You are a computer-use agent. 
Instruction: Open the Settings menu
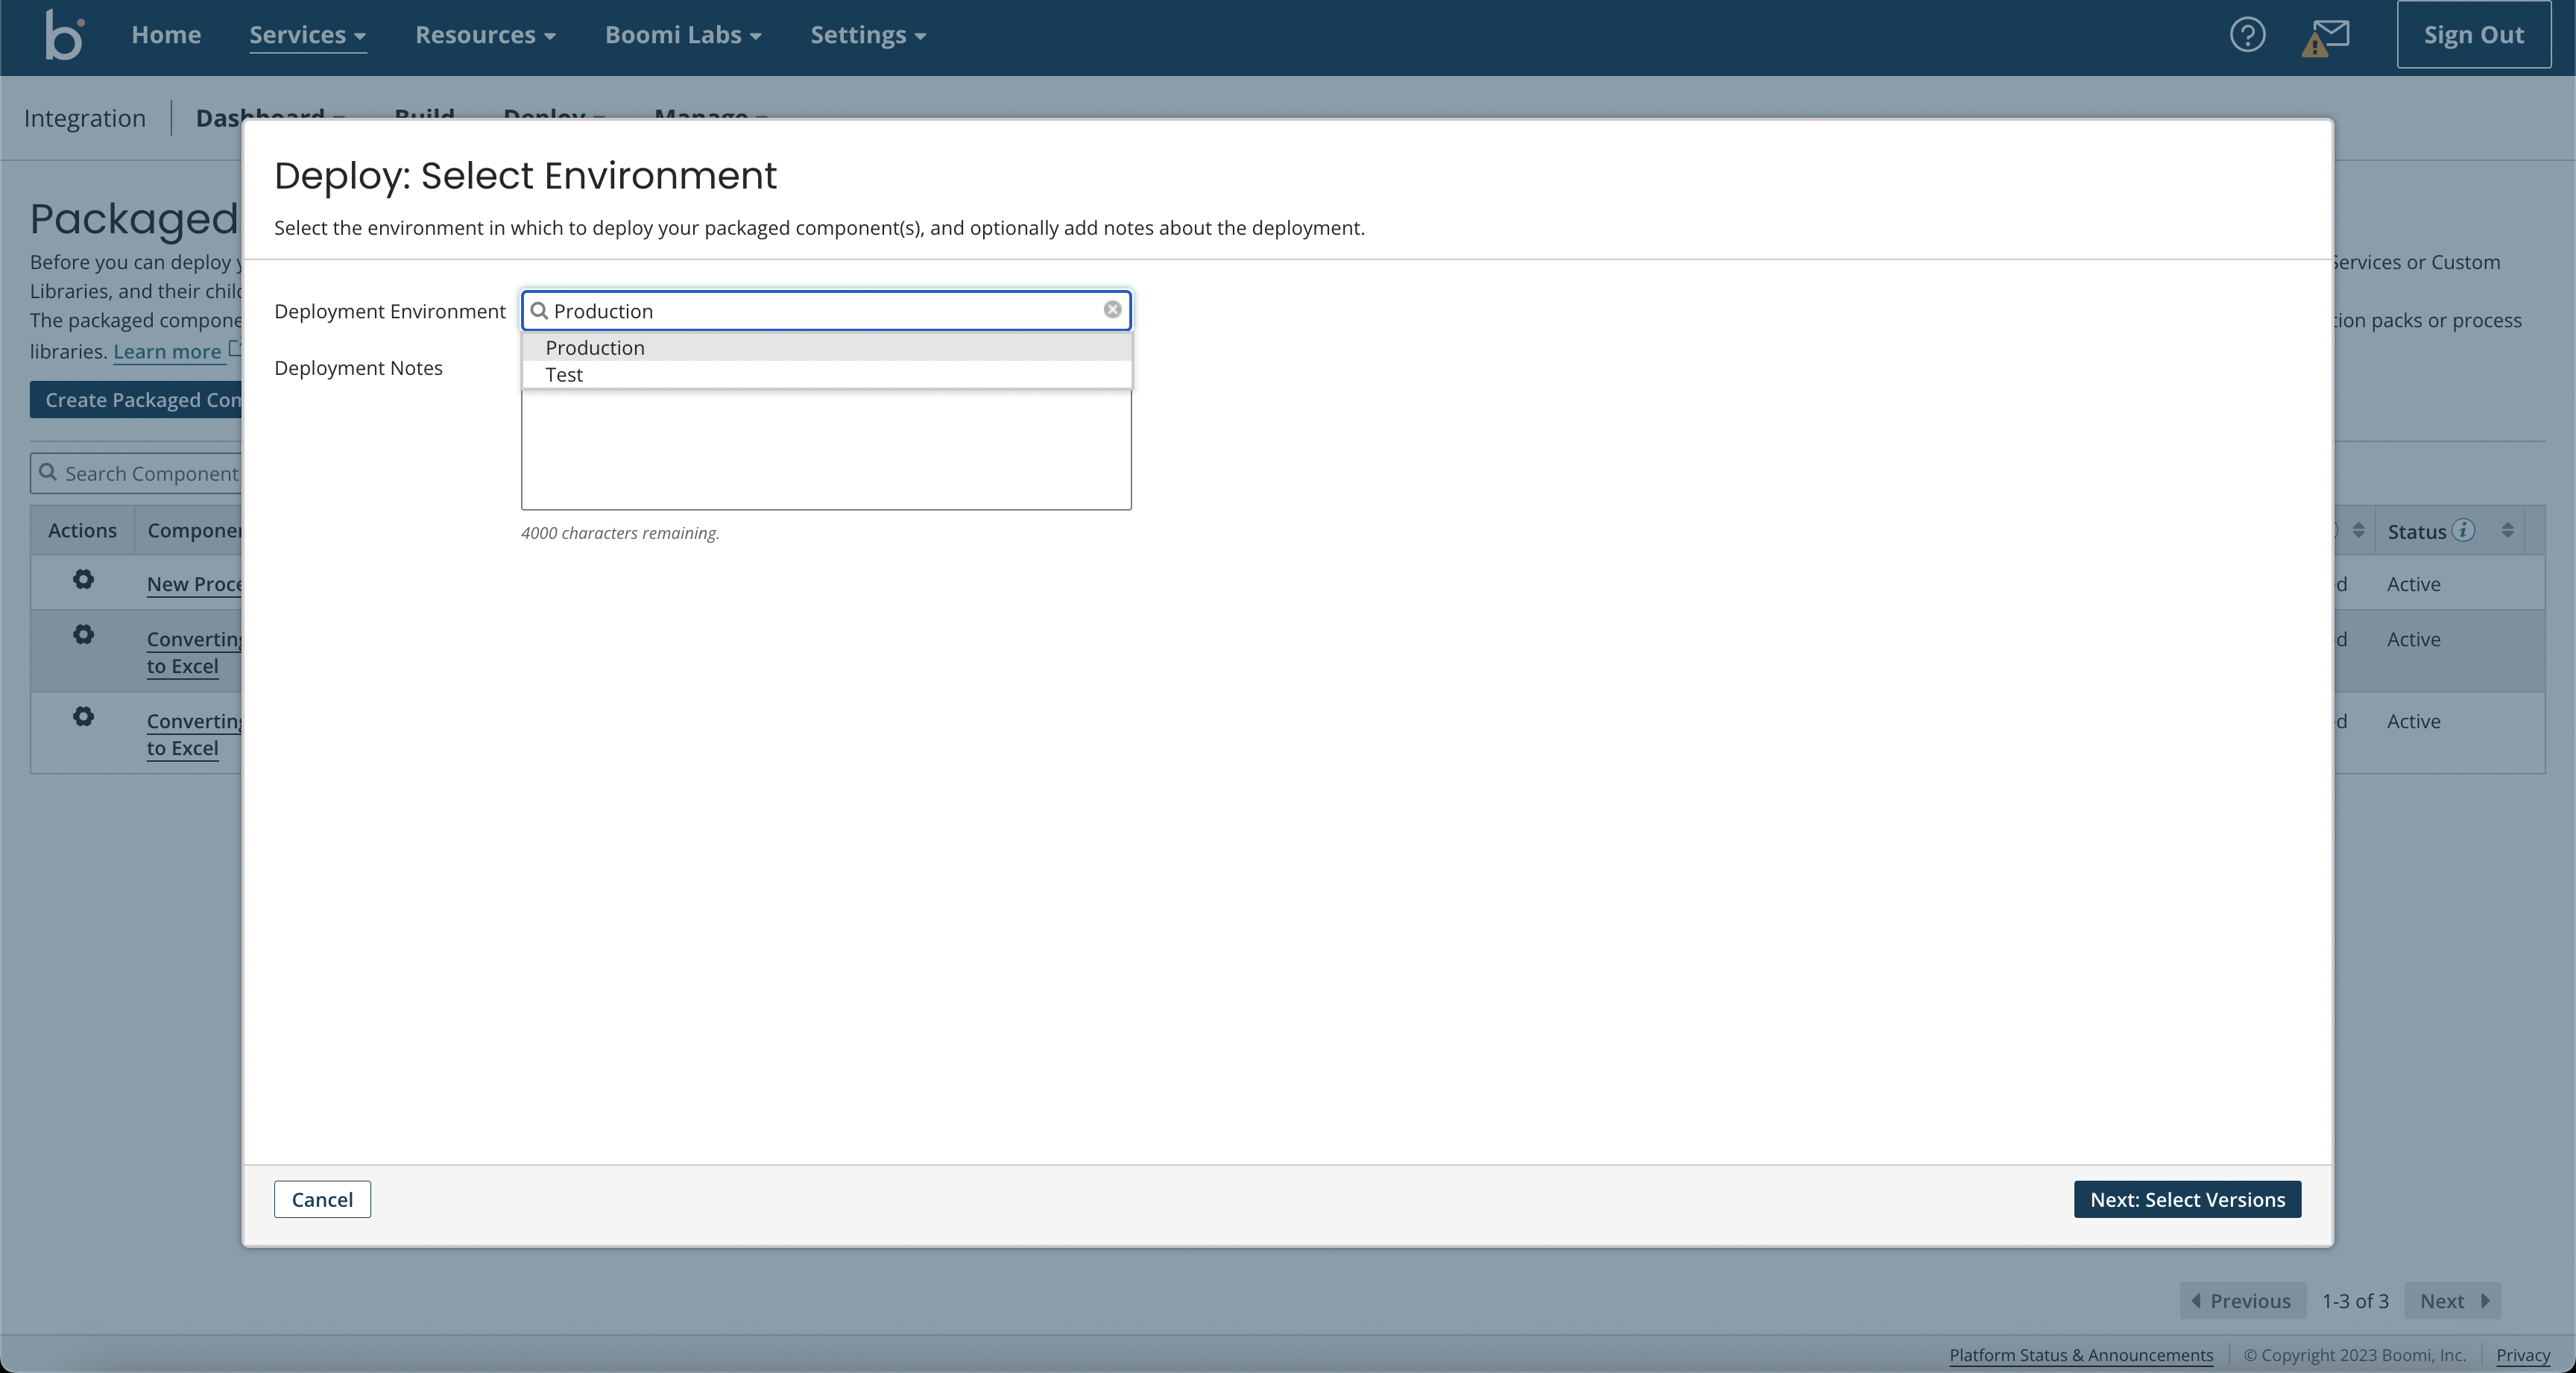(868, 35)
